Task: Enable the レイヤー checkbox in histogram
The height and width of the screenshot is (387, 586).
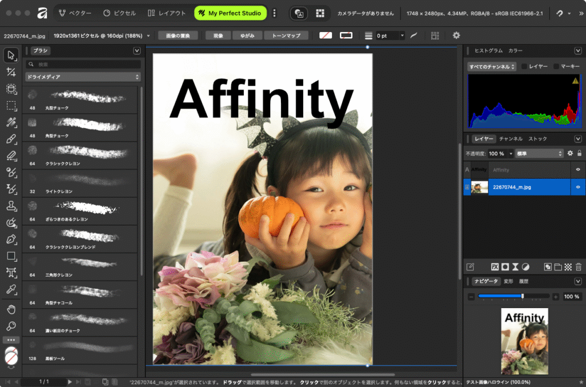Action: point(524,67)
